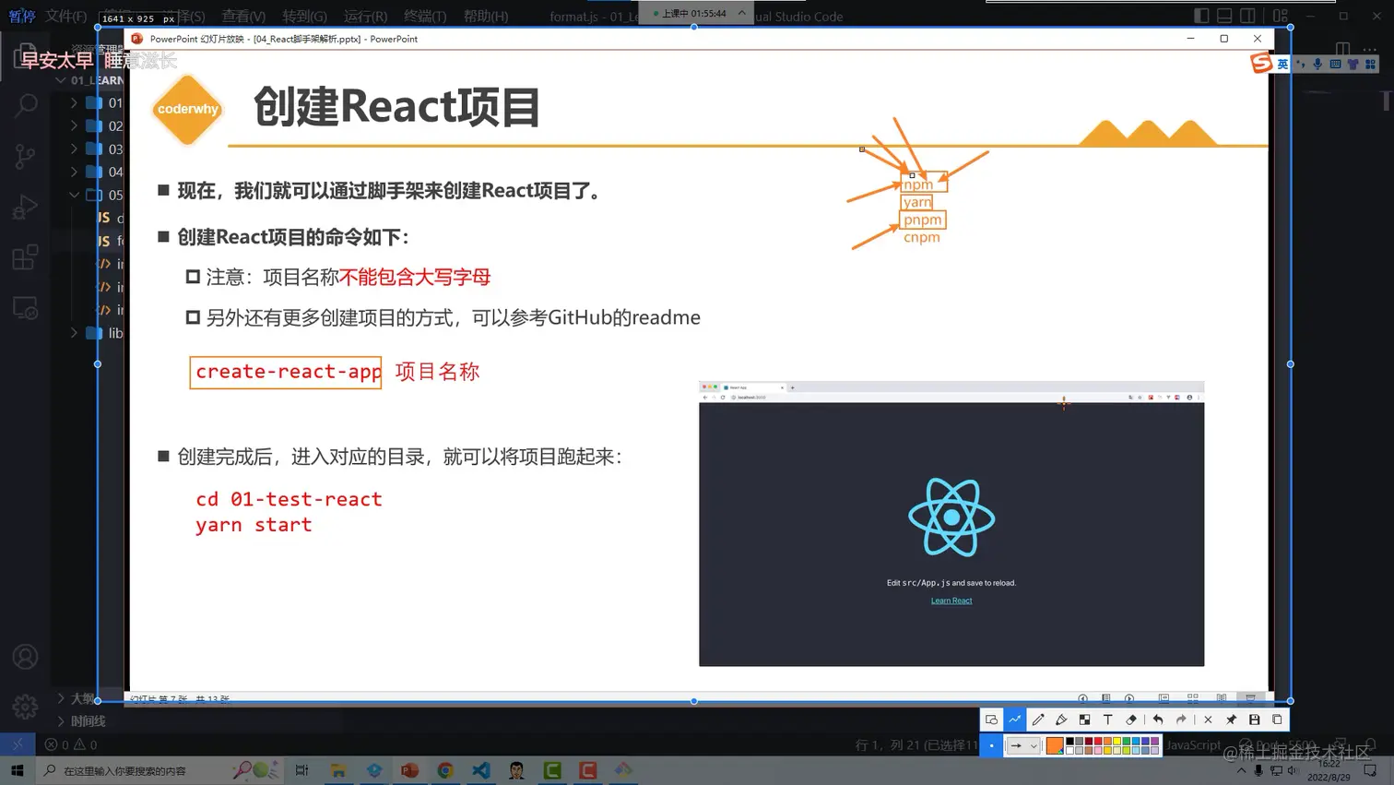Open Visual Studio Code from the taskbar

point(481,770)
